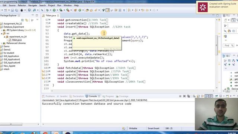The height and width of the screenshot is (134, 238).
Task: Click the Debug bug icon
Action: tap(47, 10)
